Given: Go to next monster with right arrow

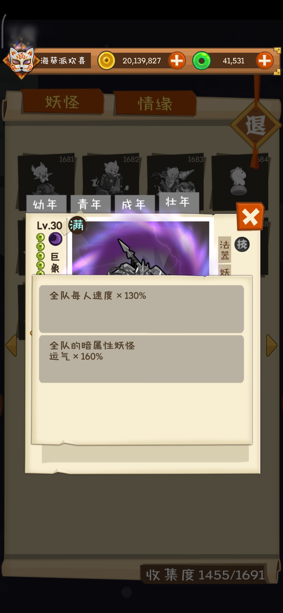Looking at the screenshot, I should coord(272,345).
